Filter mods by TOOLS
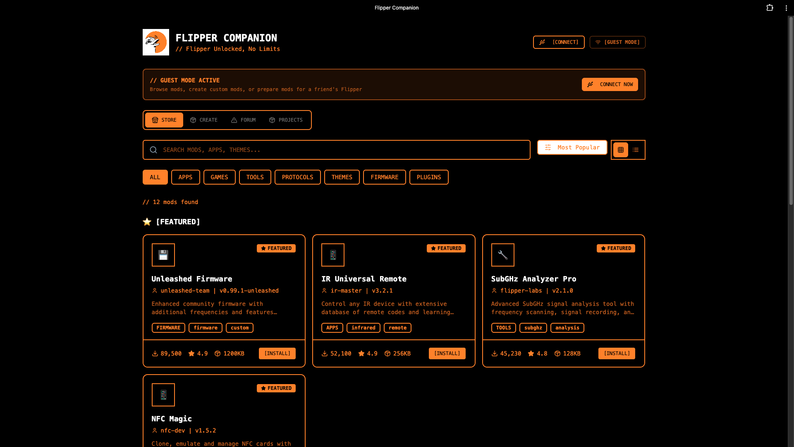794x447 pixels. pyautogui.click(x=255, y=177)
